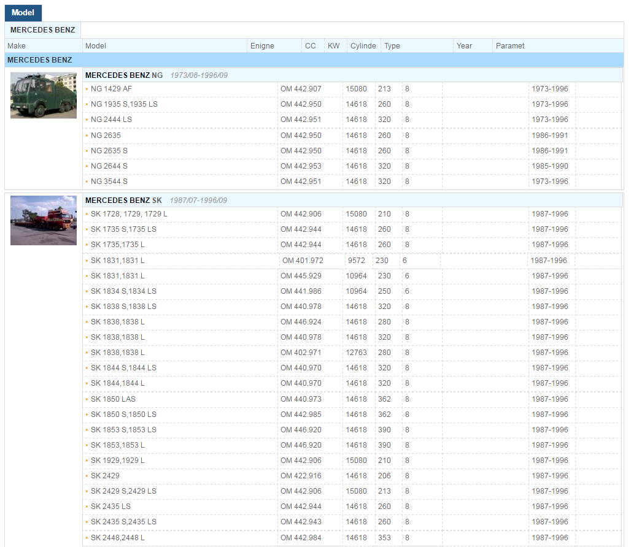The width and height of the screenshot is (631, 547).
Task: Open the NG 2444 LS model
Action: [111, 120]
